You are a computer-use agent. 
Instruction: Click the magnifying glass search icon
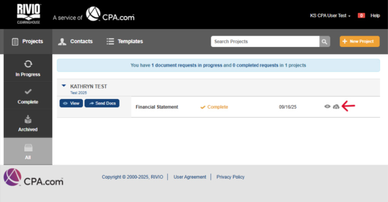[325, 42]
